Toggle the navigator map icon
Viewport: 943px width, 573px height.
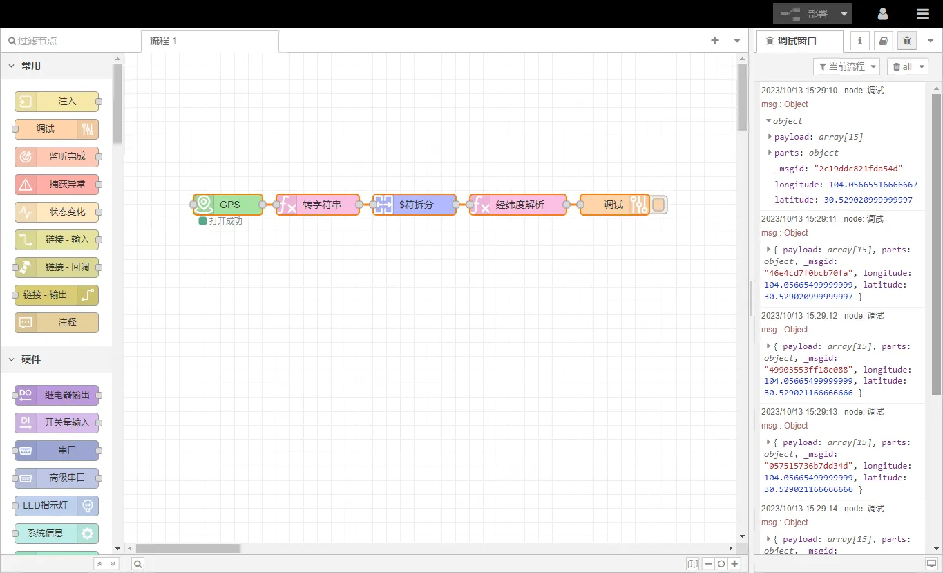pyautogui.click(x=692, y=564)
